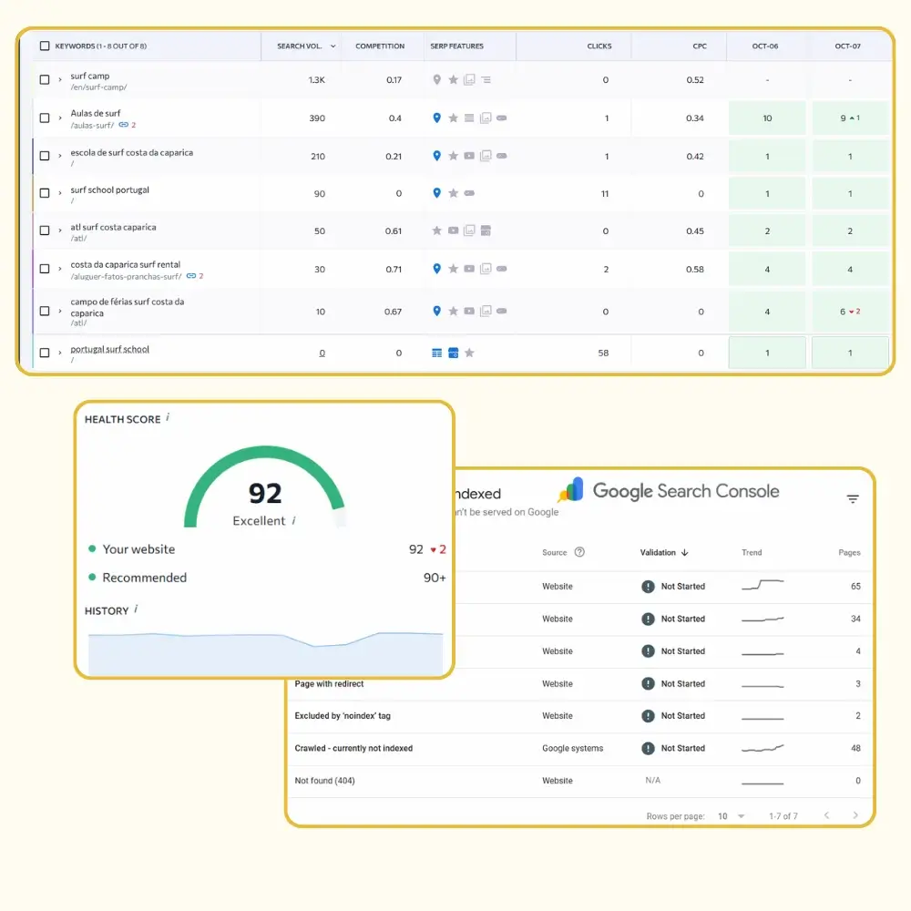
Task: Click the info icon beside HISTORY heading
Action: (x=138, y=610)
